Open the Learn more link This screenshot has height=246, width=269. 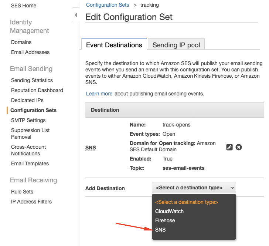99,94
